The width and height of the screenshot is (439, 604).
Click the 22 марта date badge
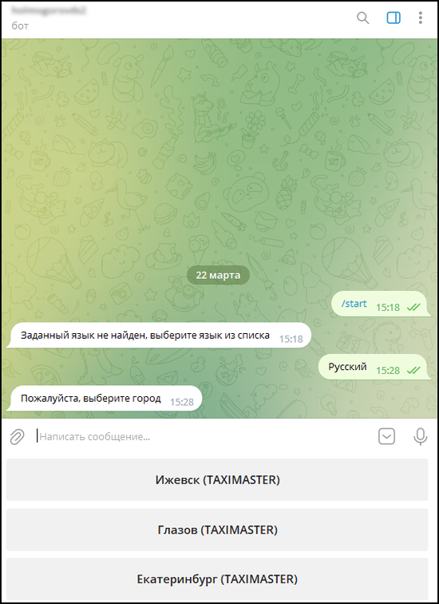click(x=218, y=275)
